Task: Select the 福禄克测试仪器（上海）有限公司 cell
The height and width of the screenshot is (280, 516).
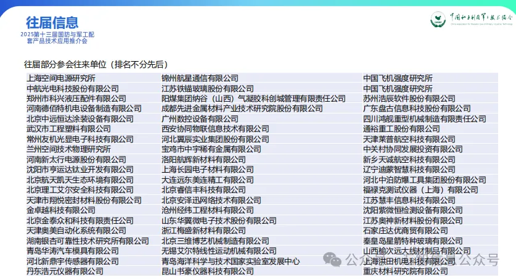Action: point(420,190)
